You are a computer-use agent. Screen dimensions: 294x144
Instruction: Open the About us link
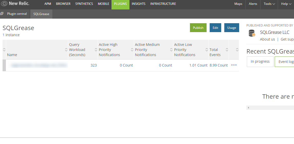point(267,39)
